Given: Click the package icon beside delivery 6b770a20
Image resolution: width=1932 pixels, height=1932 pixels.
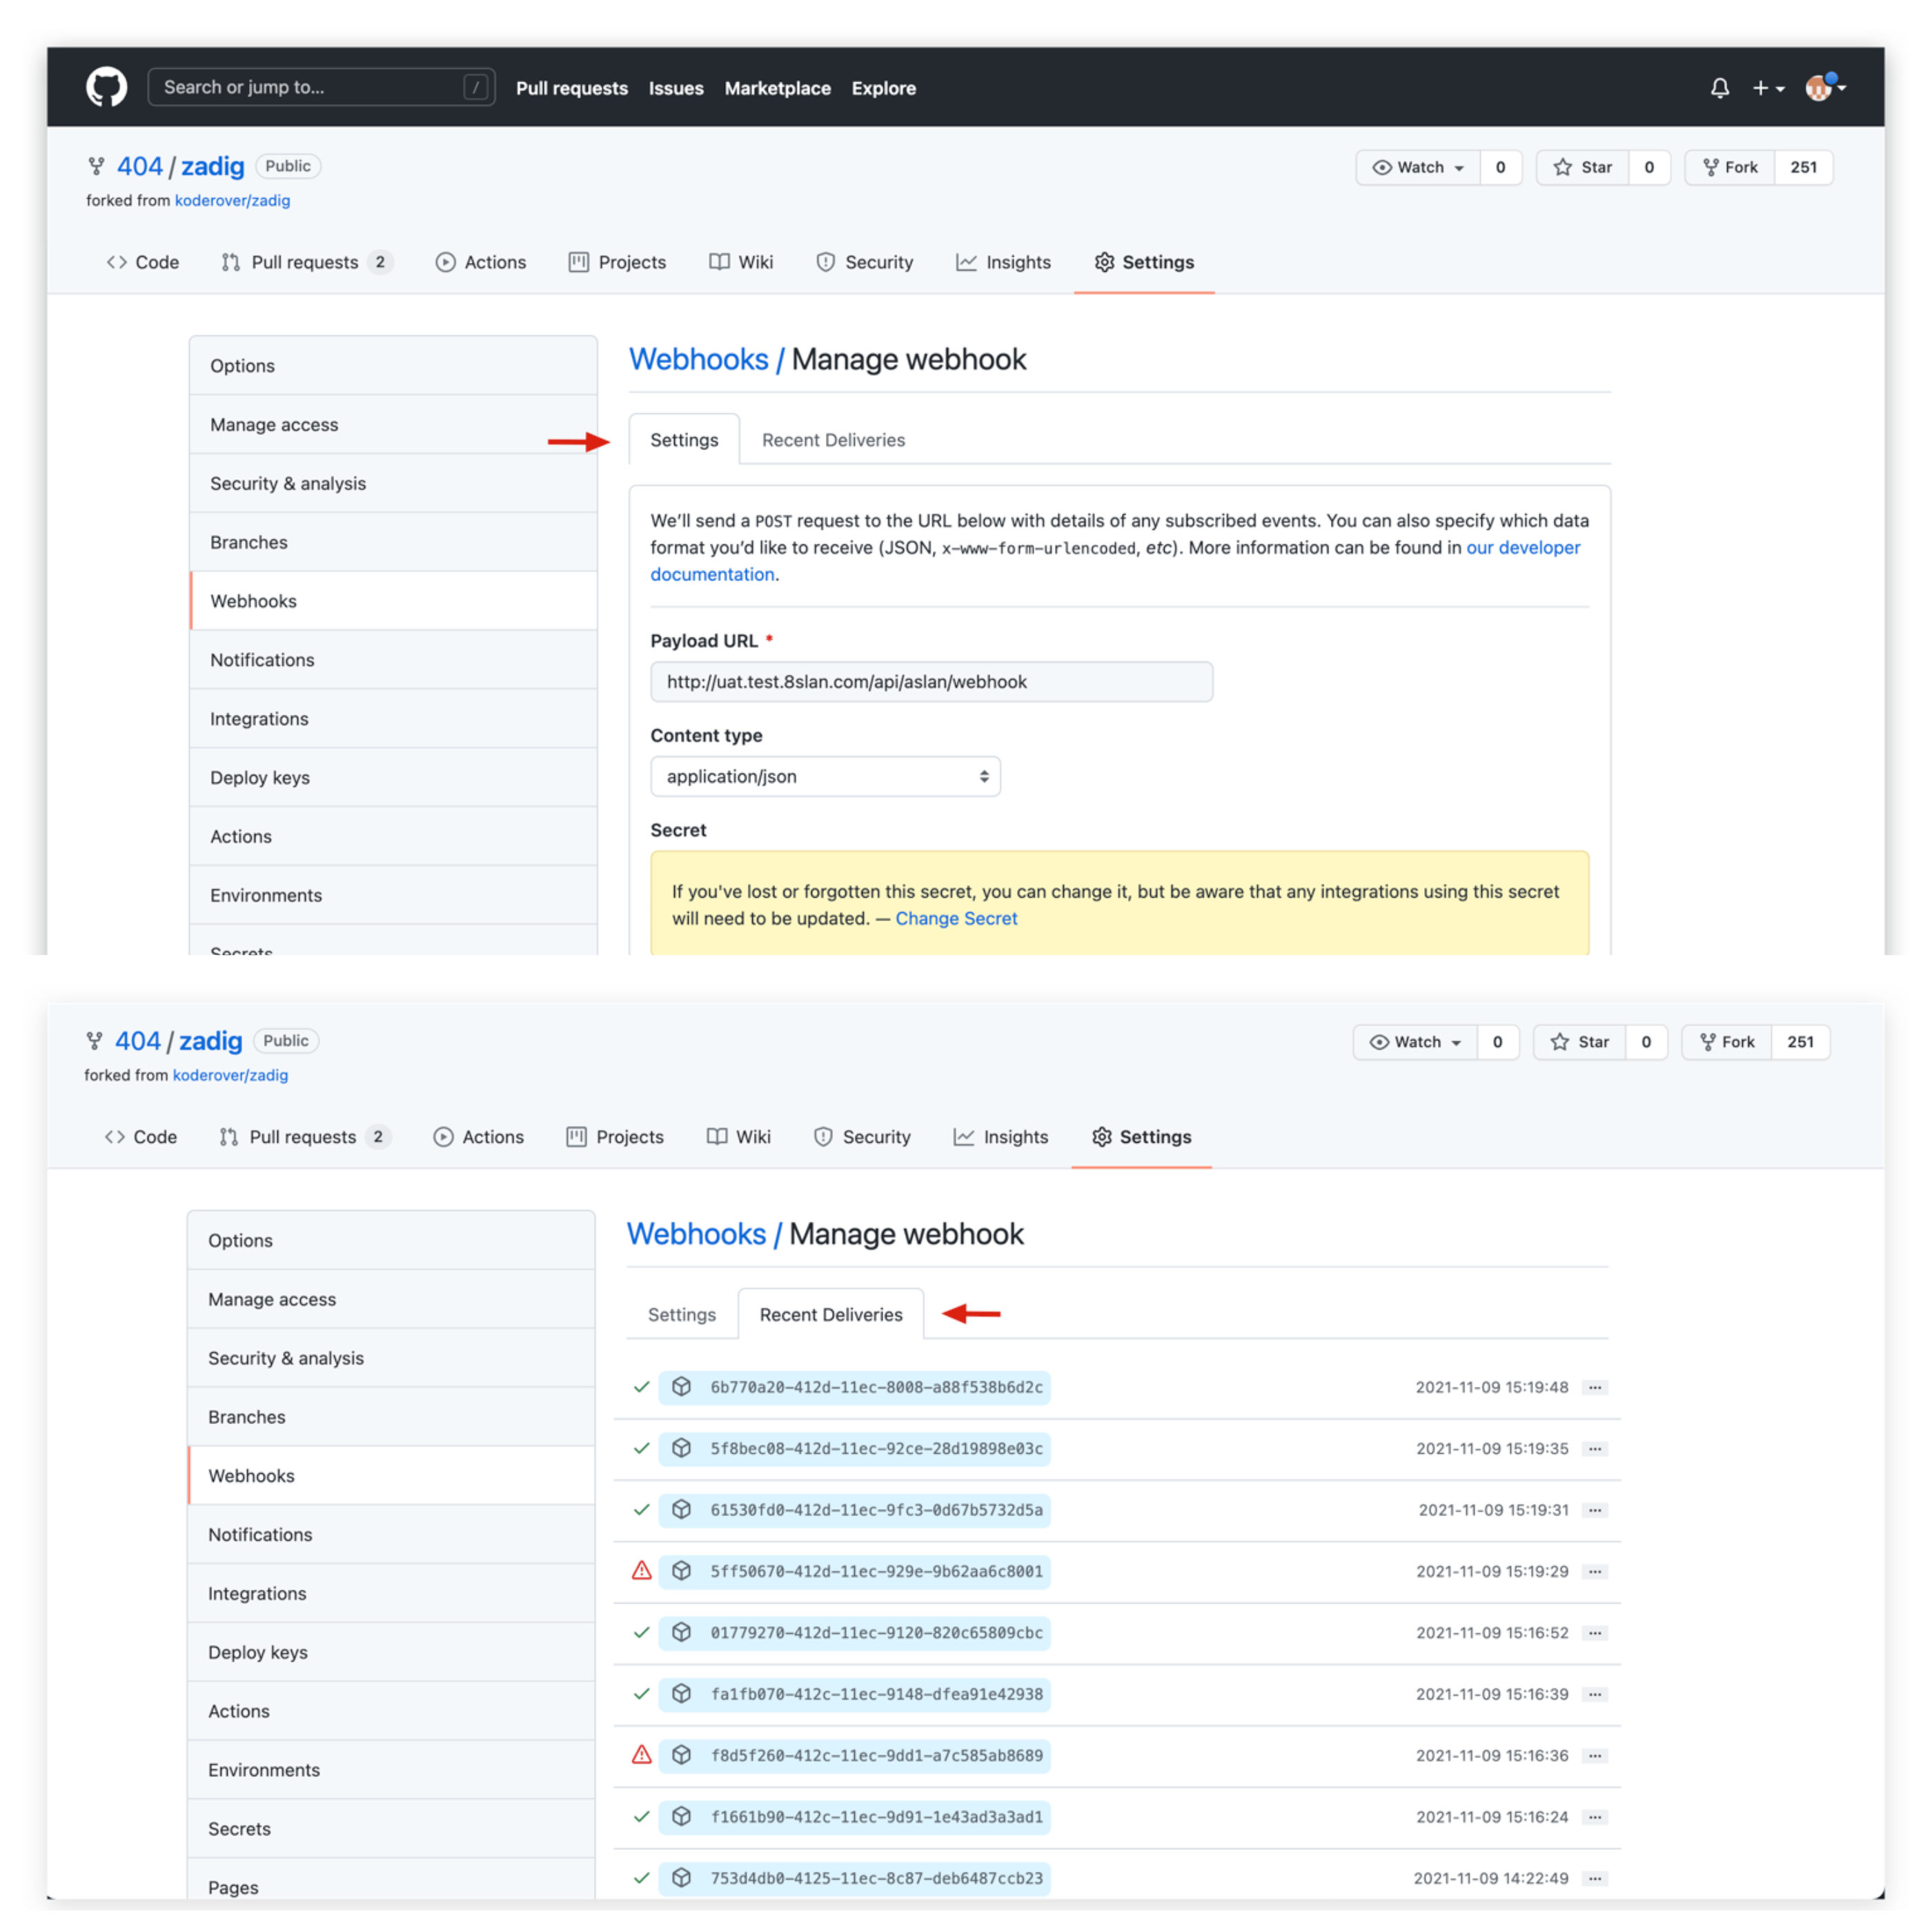Looking at the screenshot, I should coord(681,1387).
